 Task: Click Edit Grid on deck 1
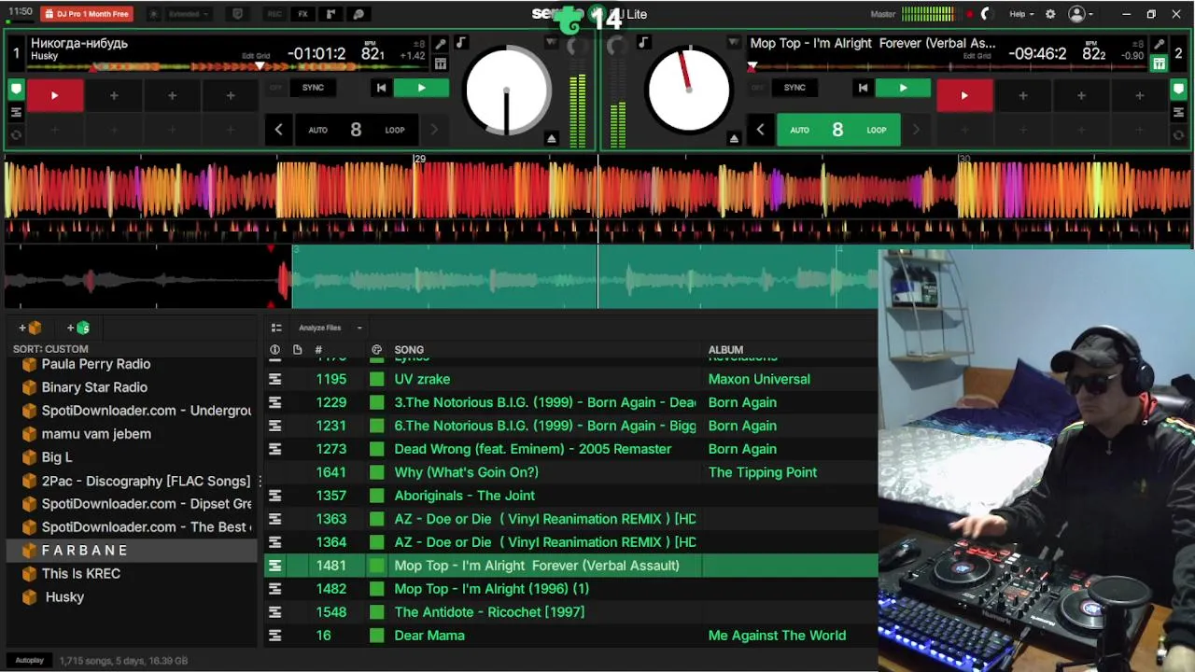tap(256, 56)
